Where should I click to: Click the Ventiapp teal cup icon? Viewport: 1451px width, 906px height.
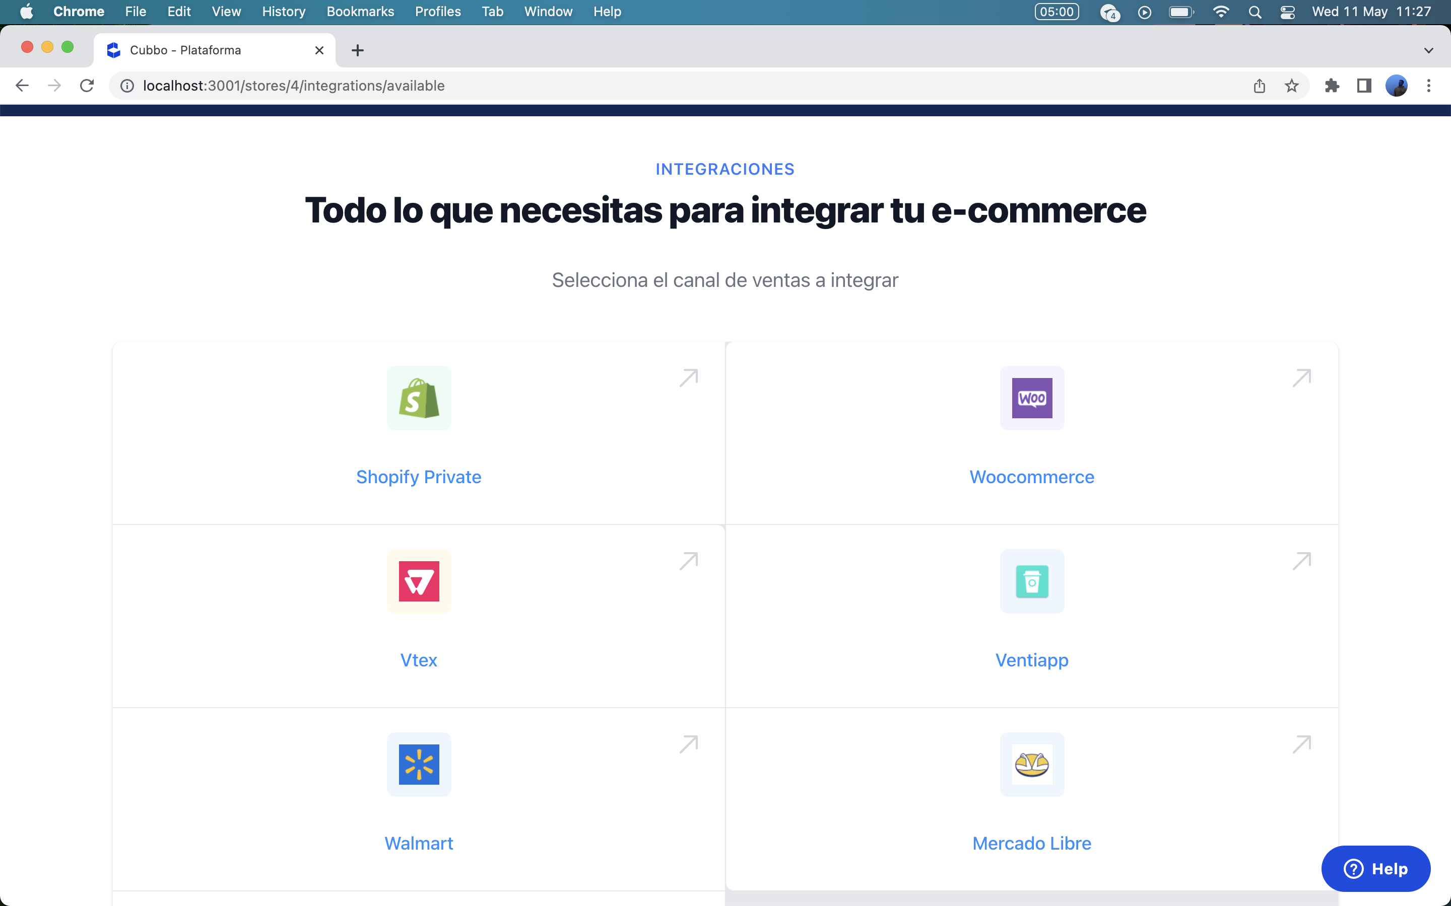pyautogui.click(x=1031, y=581)
